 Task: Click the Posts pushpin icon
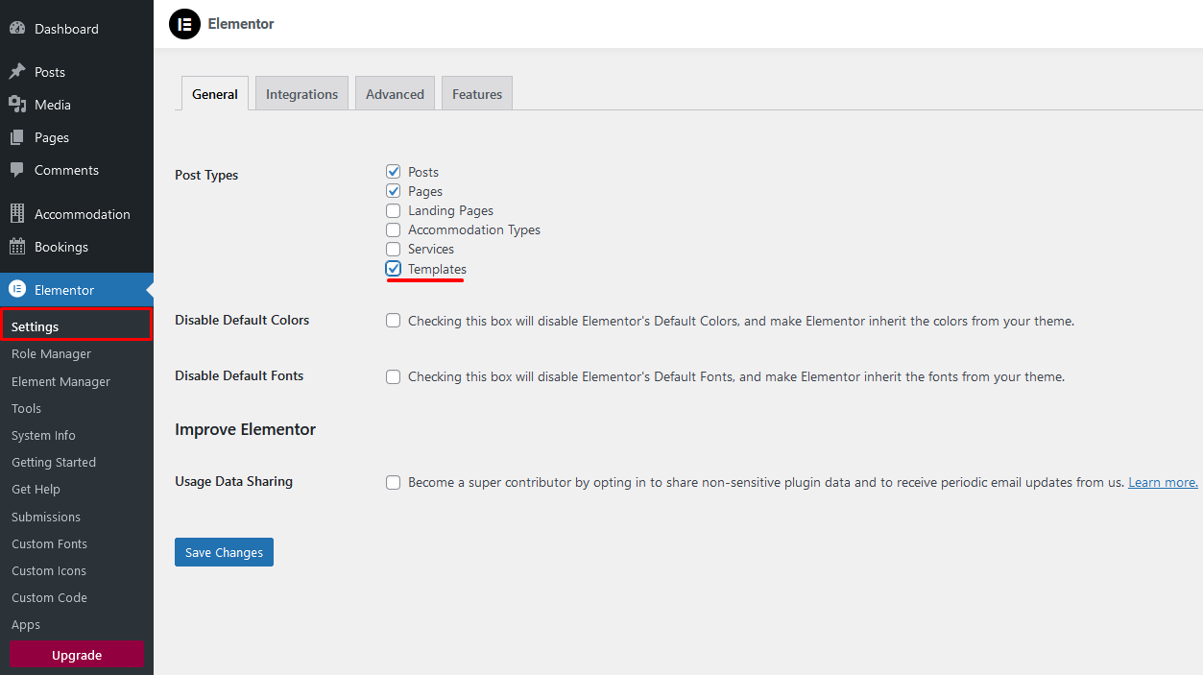click(17, 72)
